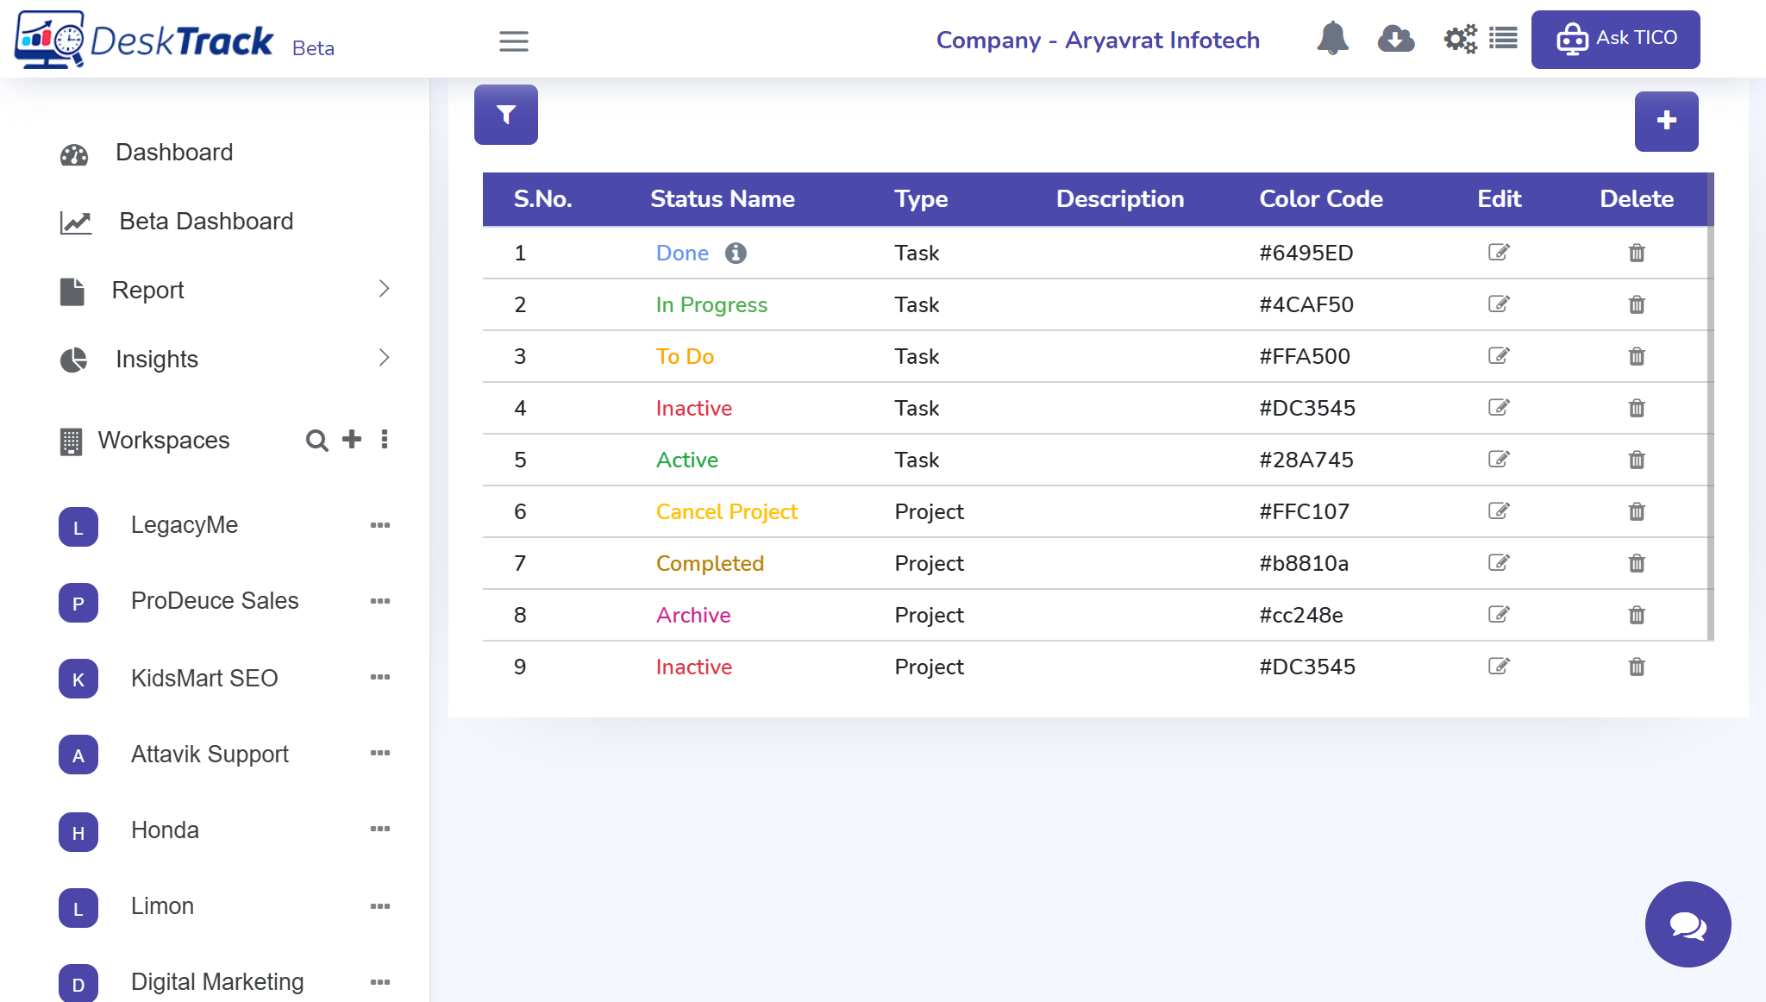Open Workspaces vertical dots menu
Screen dimensions: 1766x1002
click(385, 440)
